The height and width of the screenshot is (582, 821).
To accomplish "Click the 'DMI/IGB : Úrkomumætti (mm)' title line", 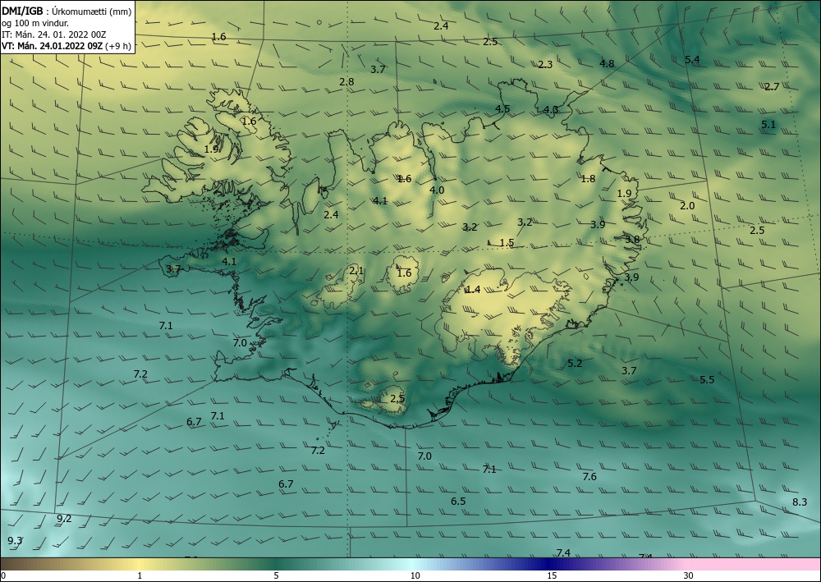I will [67, 11].
